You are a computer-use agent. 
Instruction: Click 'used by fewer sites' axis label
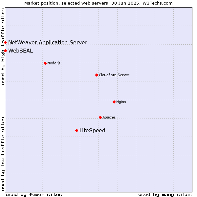[34, 195]
